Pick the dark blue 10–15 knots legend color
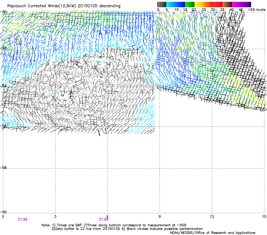This screenshot has width=267, height=235. 180,4
